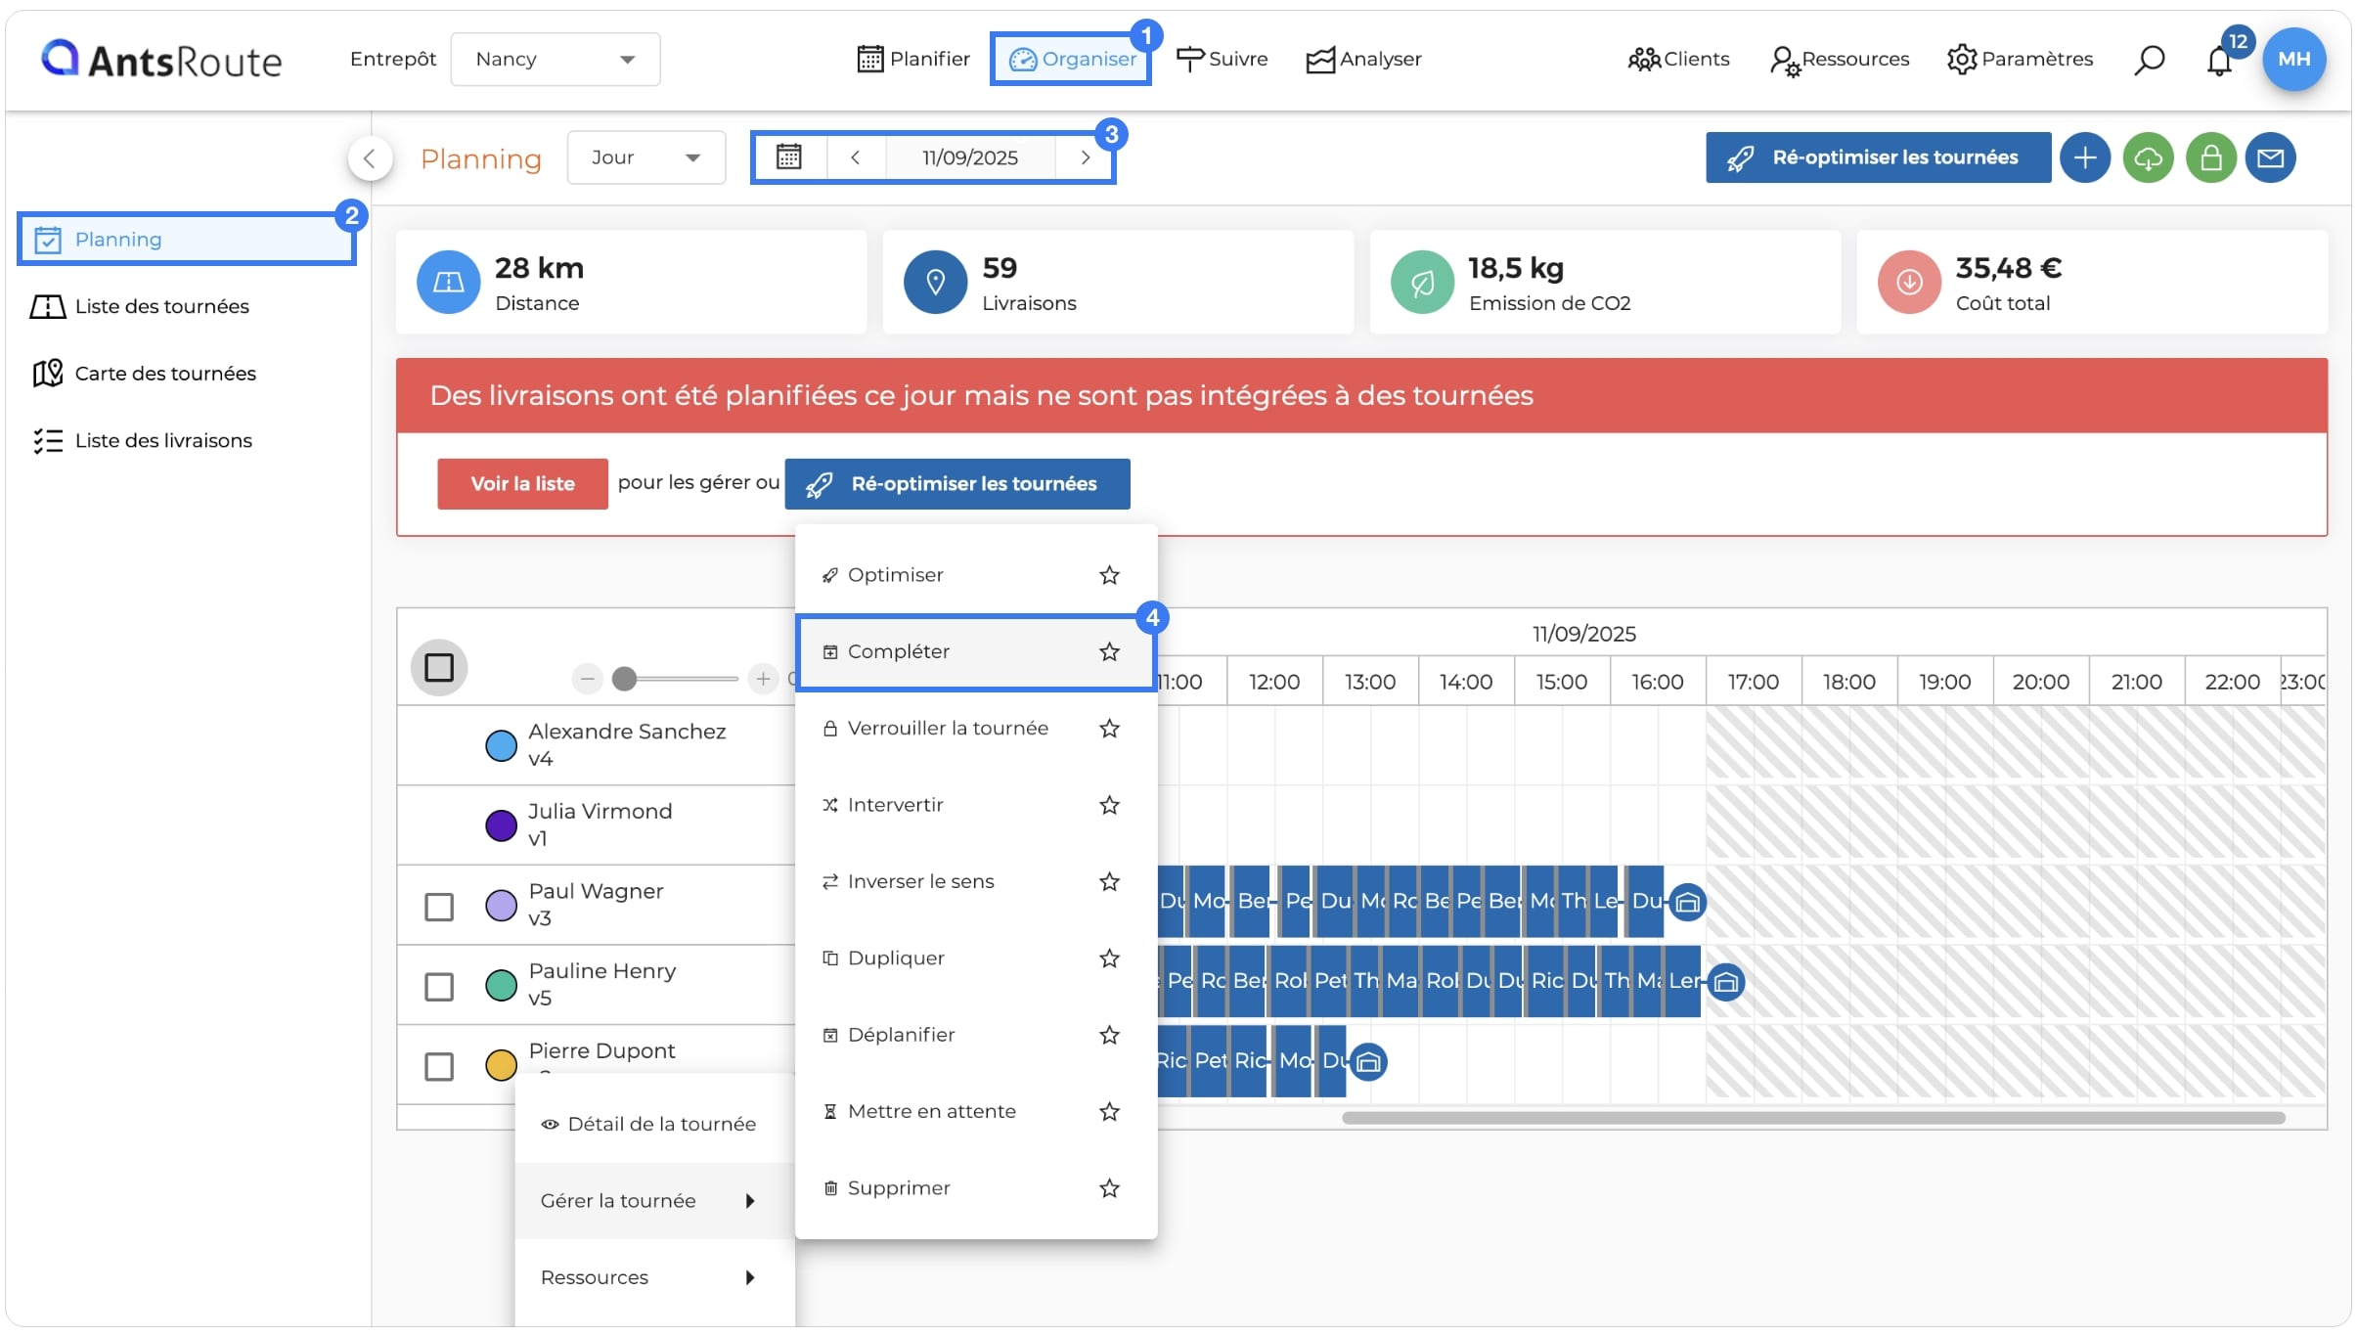The image size is (2357, 1336).
Task: Open the Jour view dropdown
Action: point(646,157)
